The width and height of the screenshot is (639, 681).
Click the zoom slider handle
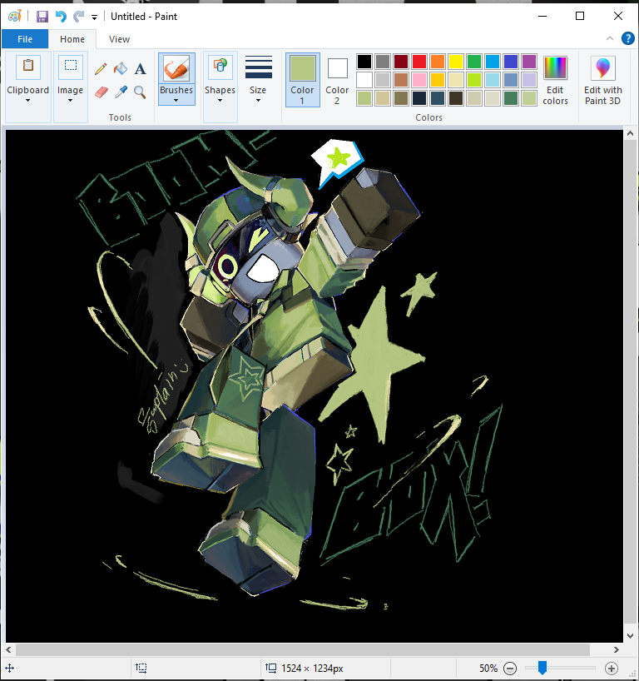tap(542, 668)
